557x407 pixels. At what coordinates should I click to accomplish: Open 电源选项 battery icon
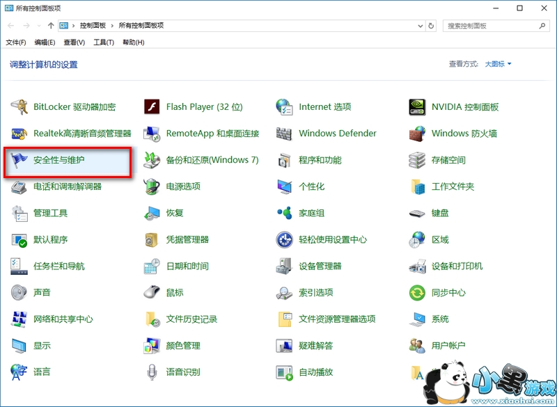click(152, 186)
